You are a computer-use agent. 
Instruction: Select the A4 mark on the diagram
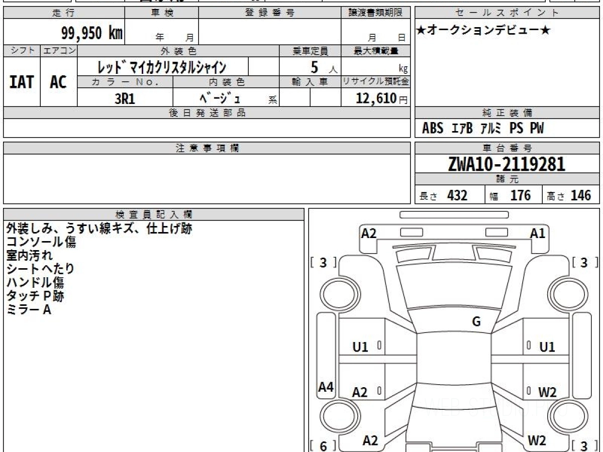pos(326,387)
